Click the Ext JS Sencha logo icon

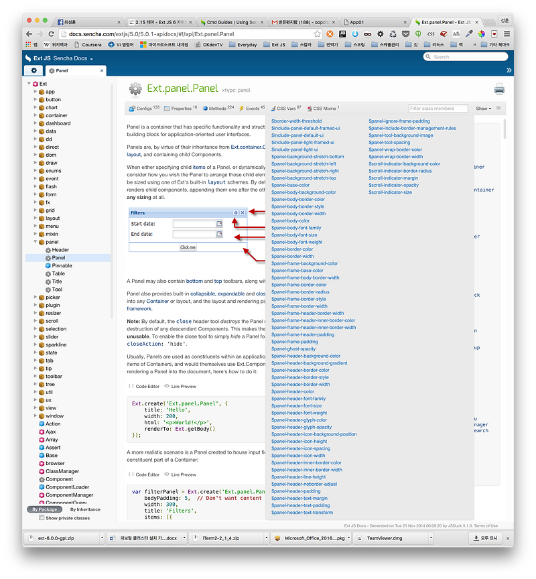click(28, 58)
